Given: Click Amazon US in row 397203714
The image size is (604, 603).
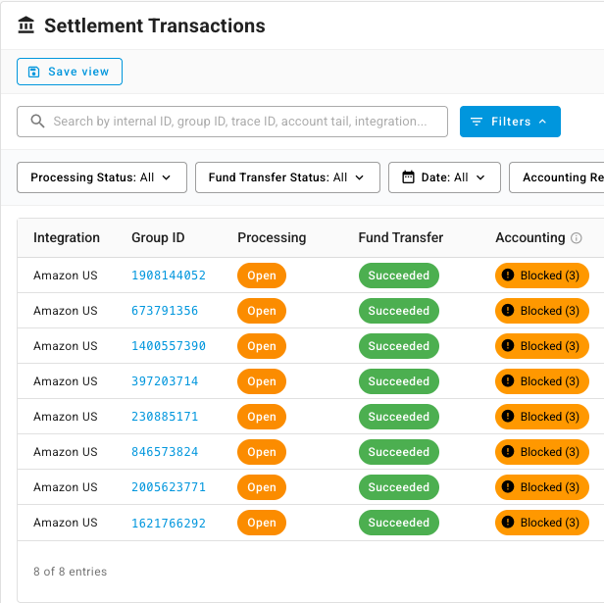Looking at the screenshot, I should point(66,381).
